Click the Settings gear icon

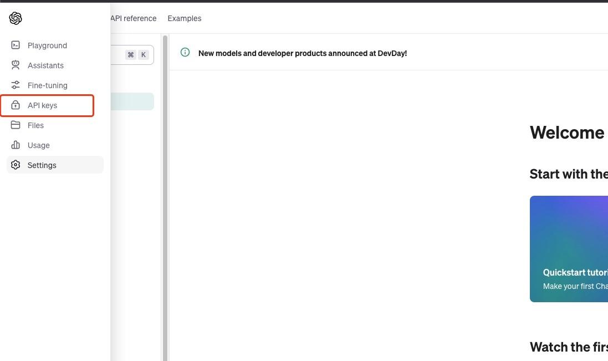16,165
